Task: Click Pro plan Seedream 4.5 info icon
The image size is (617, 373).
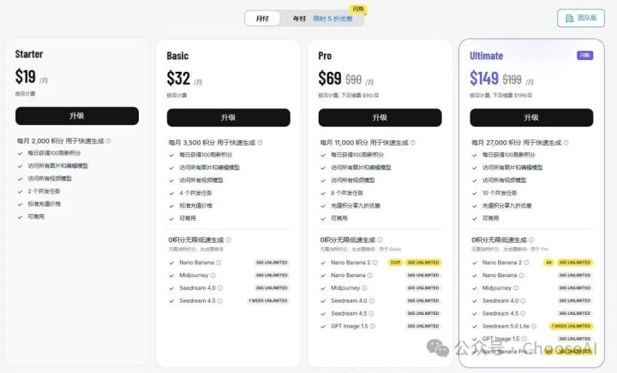Action: click(x=371, y=313)
